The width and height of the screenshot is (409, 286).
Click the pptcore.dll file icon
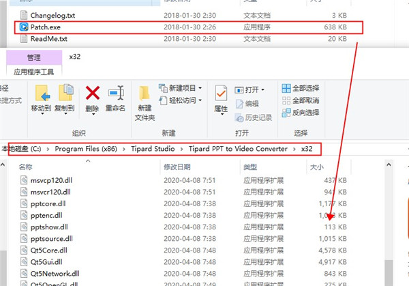pyautogui.click(x=24, y=203)
